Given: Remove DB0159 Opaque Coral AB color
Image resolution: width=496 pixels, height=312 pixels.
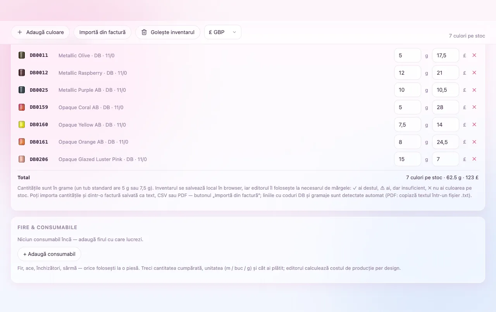Looking at the screenshot, I should coord(474,107).
